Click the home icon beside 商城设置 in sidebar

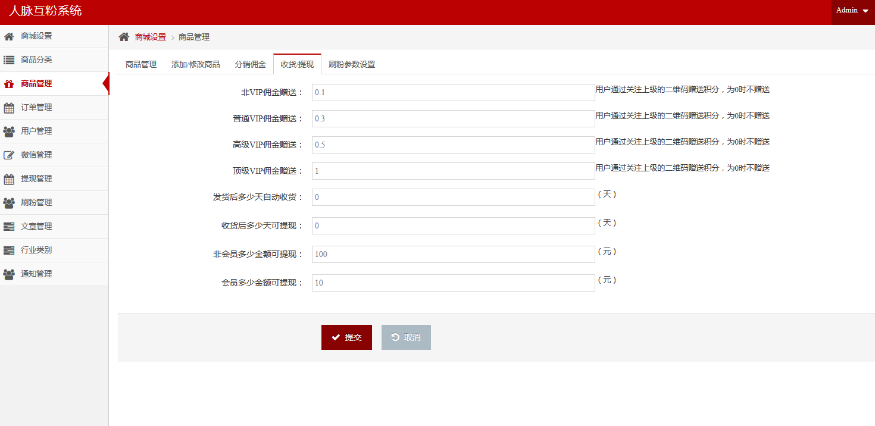coord(9,36)
